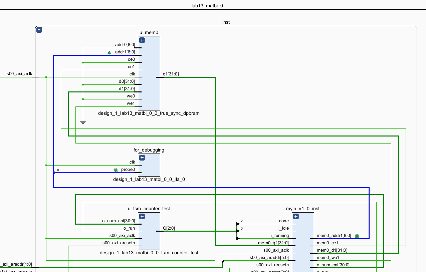
Task: Select the mem0_we1 output pin
Action: (x=327, y=258)
